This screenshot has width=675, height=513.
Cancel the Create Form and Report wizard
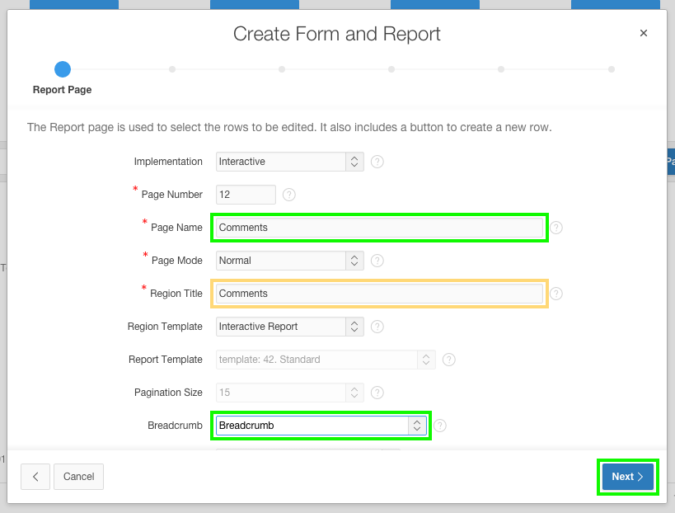pos(78,477)
